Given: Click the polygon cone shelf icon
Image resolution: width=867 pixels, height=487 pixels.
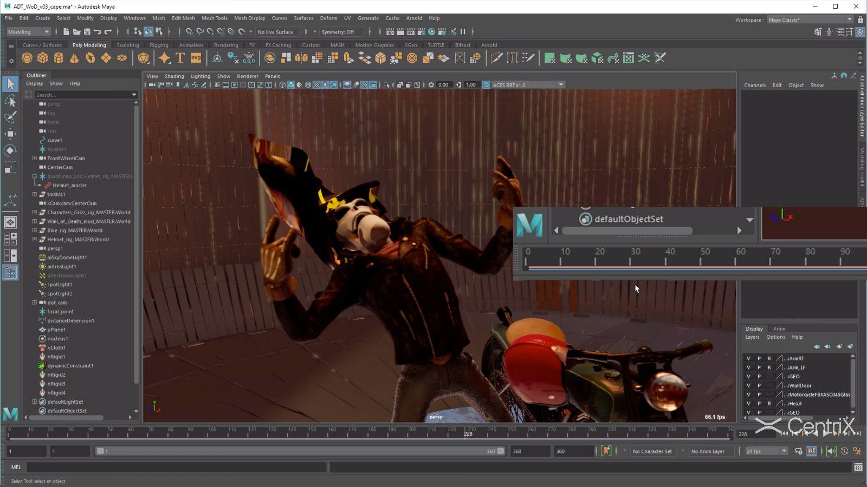Looking at the screenshot, I should (74, 58).
